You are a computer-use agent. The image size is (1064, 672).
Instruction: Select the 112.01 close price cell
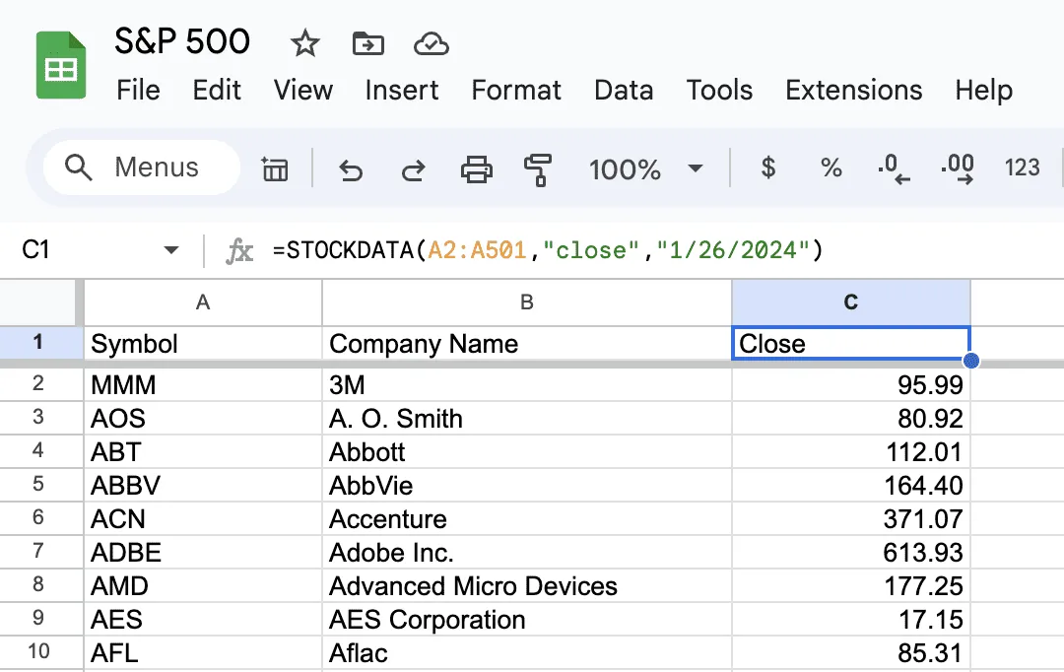(x=851, y=451)
